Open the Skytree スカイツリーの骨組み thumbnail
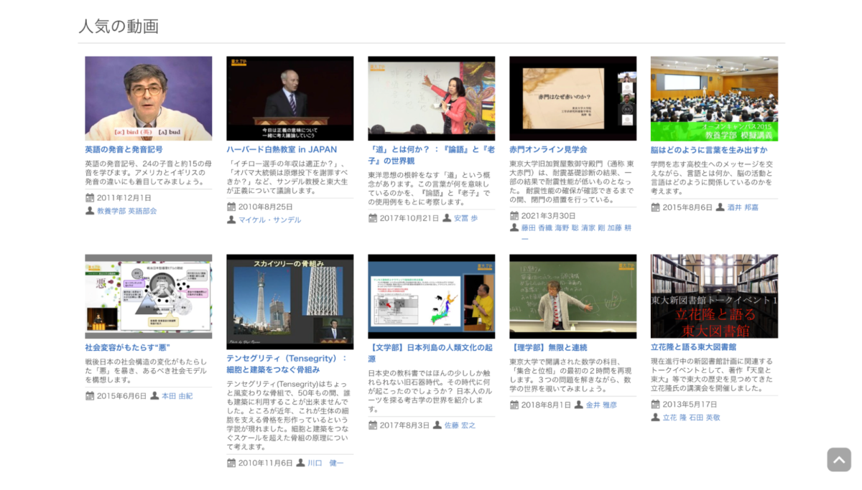Image resolution: width=862 pixels, height=490 pixels. click(289, 301)
